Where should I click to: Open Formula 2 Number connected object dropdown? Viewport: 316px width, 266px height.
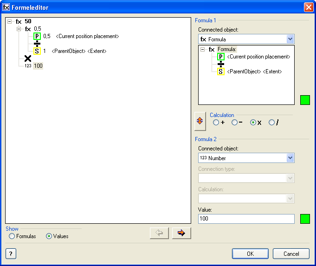point(290,158)
